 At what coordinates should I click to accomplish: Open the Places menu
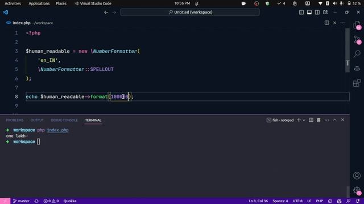[61, 3]
